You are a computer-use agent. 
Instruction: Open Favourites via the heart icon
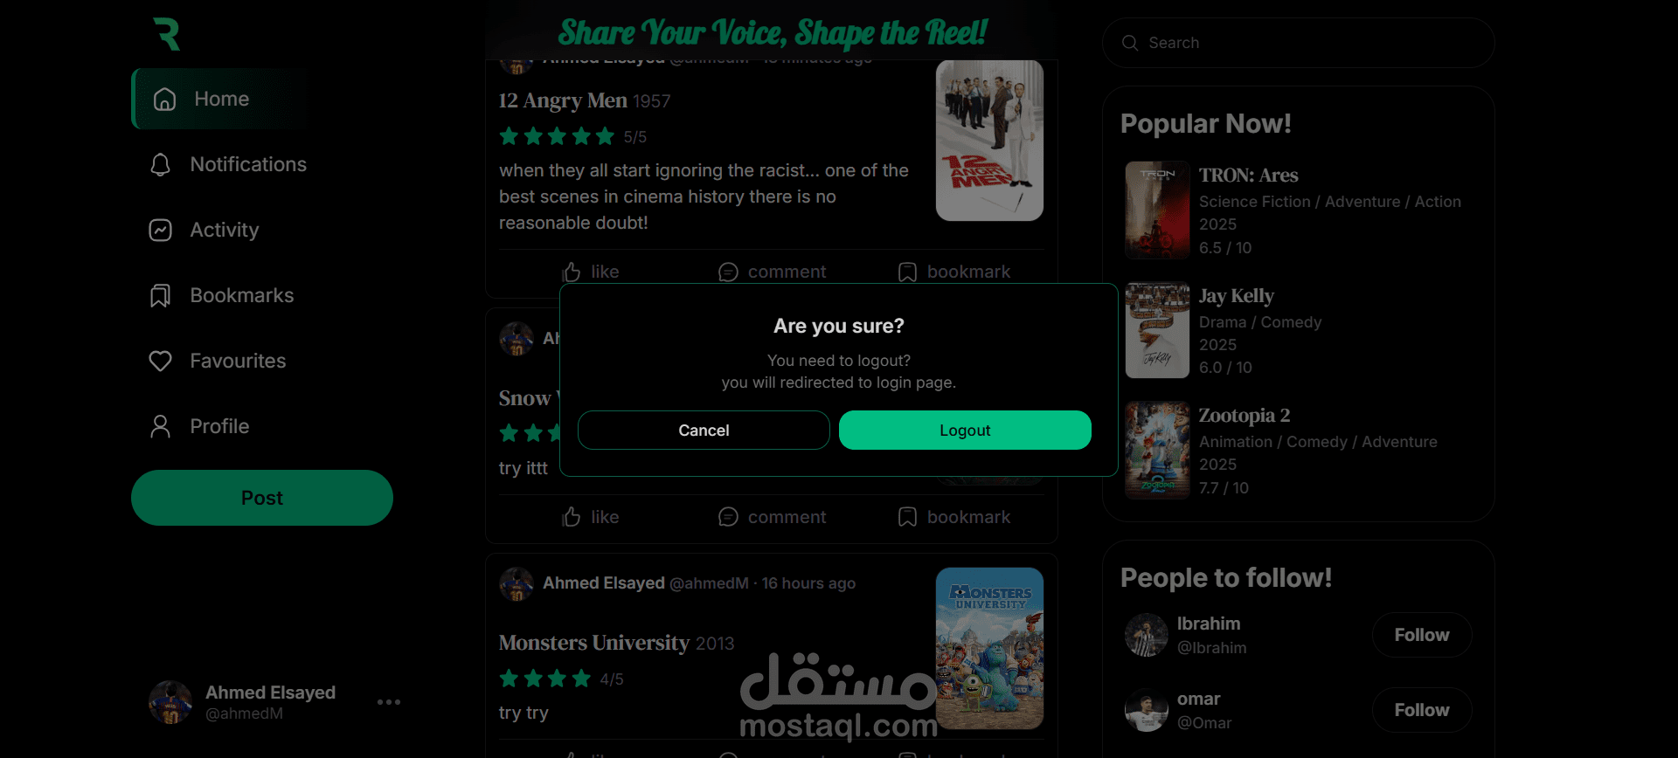160,361
